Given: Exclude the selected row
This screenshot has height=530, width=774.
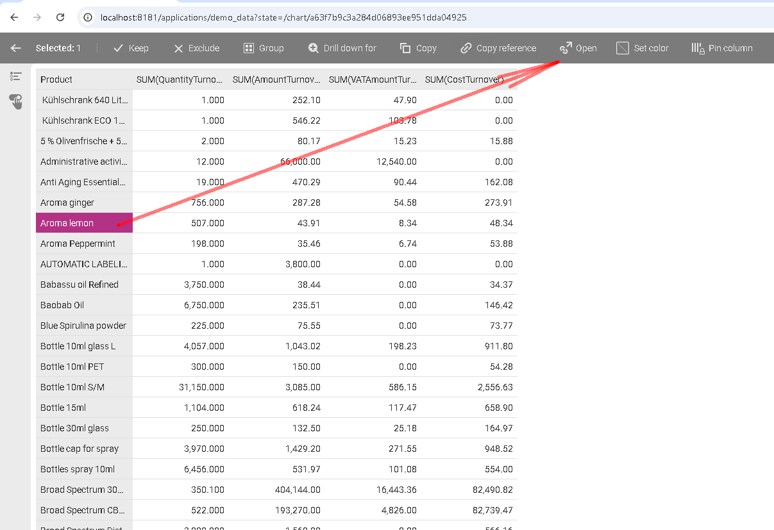Looking at the screenshot, I should (x=197, y=48).
